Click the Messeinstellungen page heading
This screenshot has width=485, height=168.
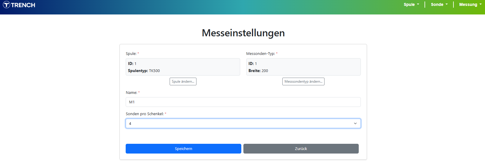coord(243,33)
